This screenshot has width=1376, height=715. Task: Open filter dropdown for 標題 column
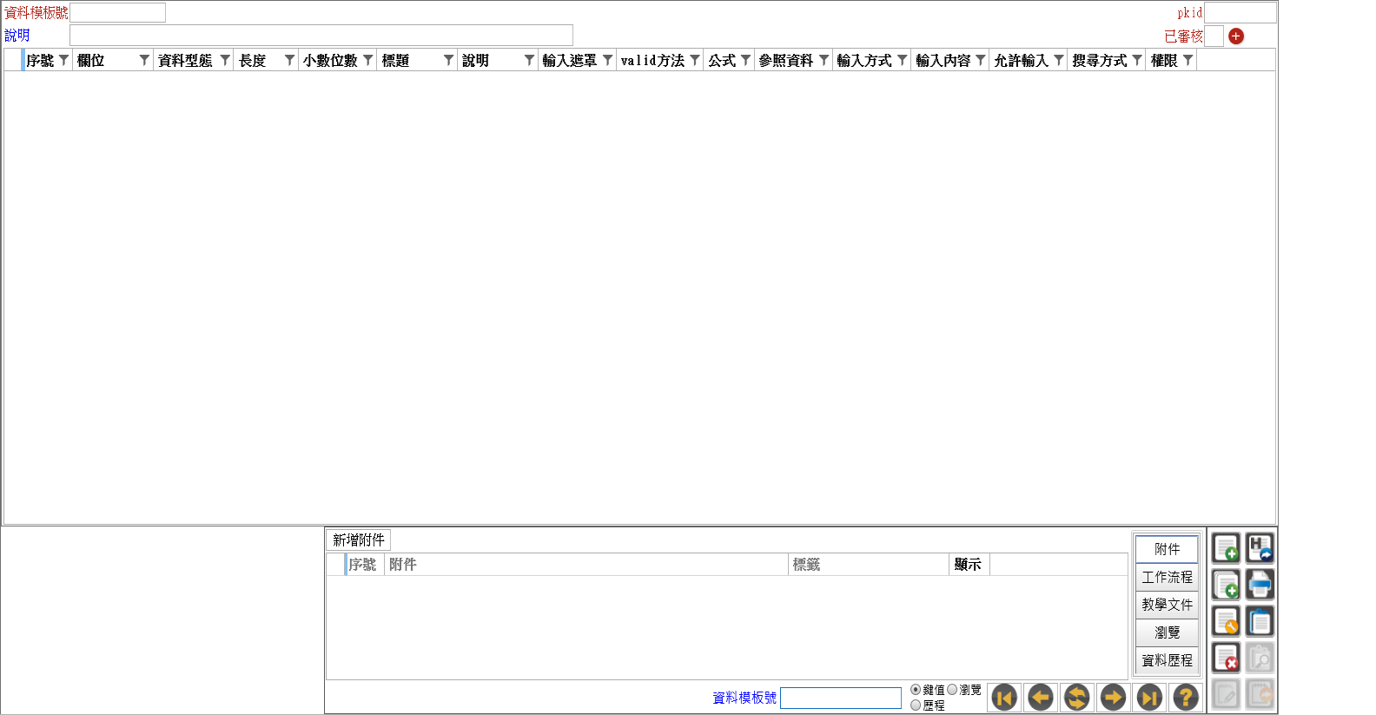448,60
